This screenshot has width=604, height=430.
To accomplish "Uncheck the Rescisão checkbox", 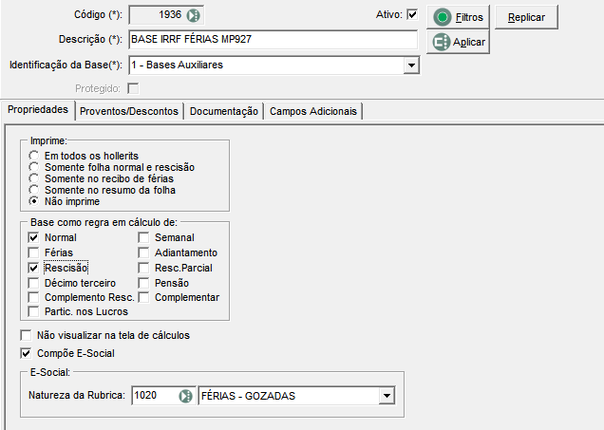I will [33, 268].
